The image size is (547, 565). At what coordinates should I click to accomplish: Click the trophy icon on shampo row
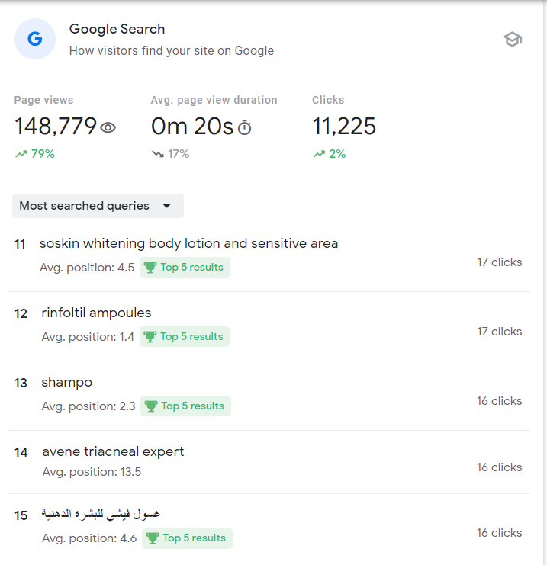pos(151,406)
